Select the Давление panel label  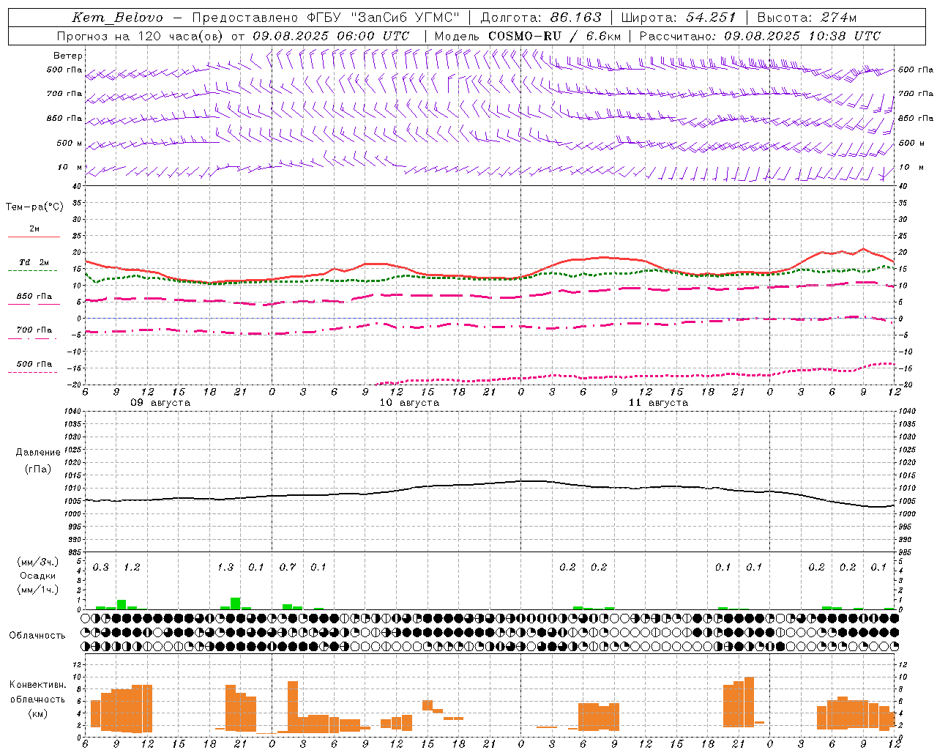(x=38, y=453)
